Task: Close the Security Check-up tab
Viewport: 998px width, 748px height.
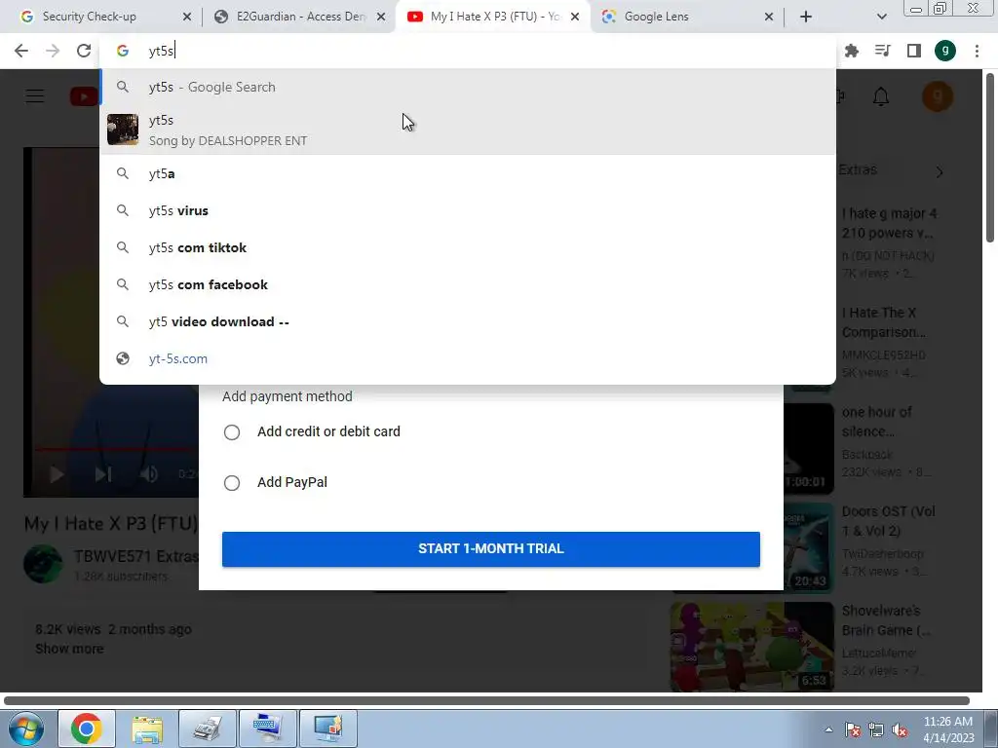Action: click(186, 17)
